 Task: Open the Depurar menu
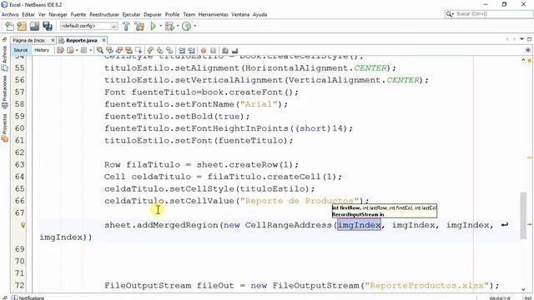(153, 14)
